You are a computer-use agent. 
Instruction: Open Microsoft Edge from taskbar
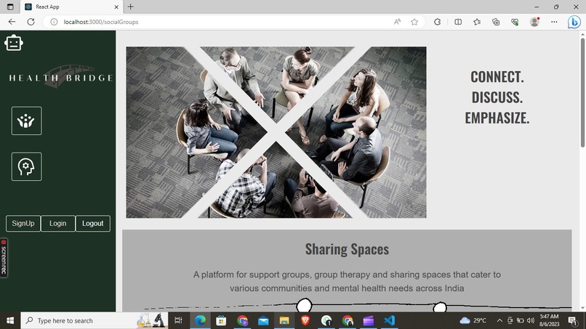tap(200, 320)
